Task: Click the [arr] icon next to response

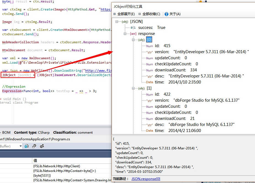Action: (x=133, y=34)
